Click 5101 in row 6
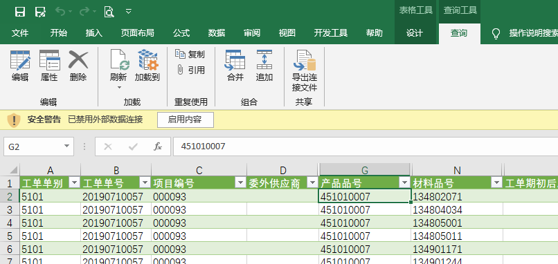 [x=50, y=249]
